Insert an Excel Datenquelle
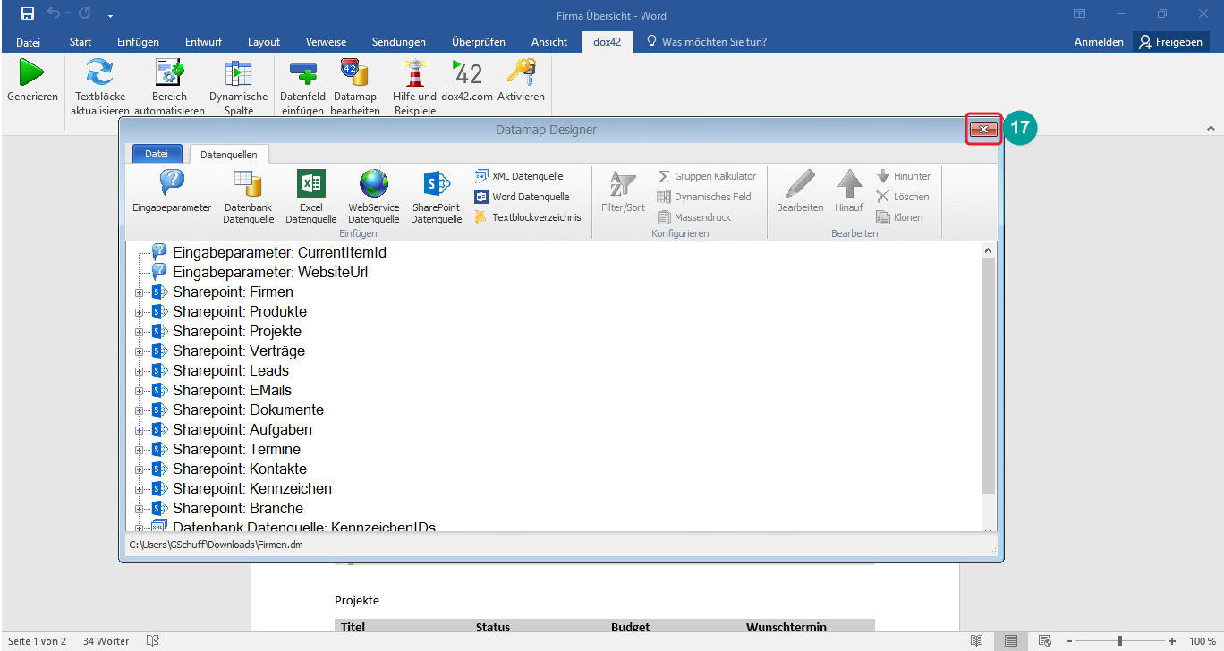The image size is (1224, 651). pyautogui.click(x=310, y=196)
